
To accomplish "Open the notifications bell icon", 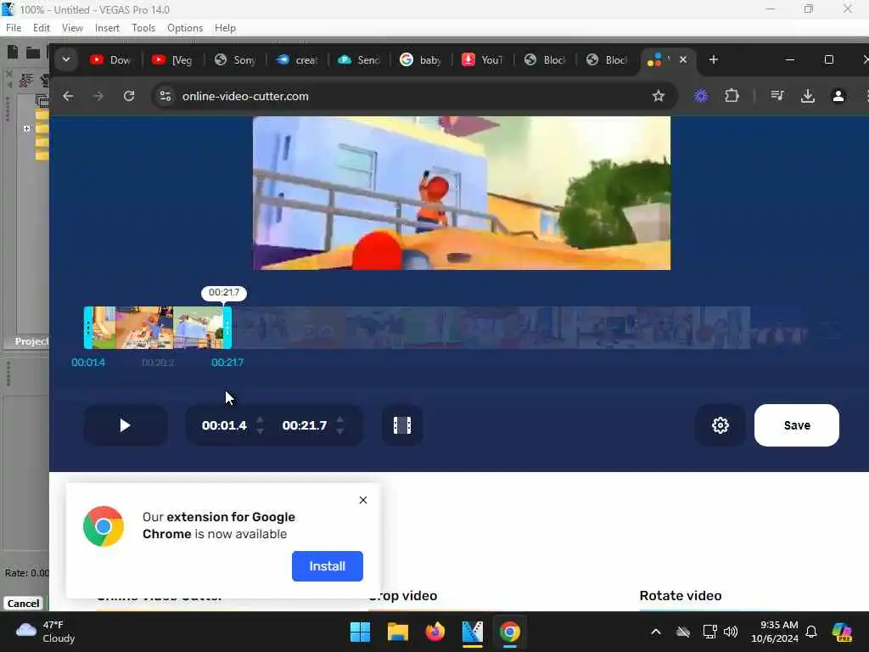I will click(x=811, y=632).
